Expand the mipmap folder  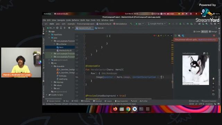coord(52,82)
